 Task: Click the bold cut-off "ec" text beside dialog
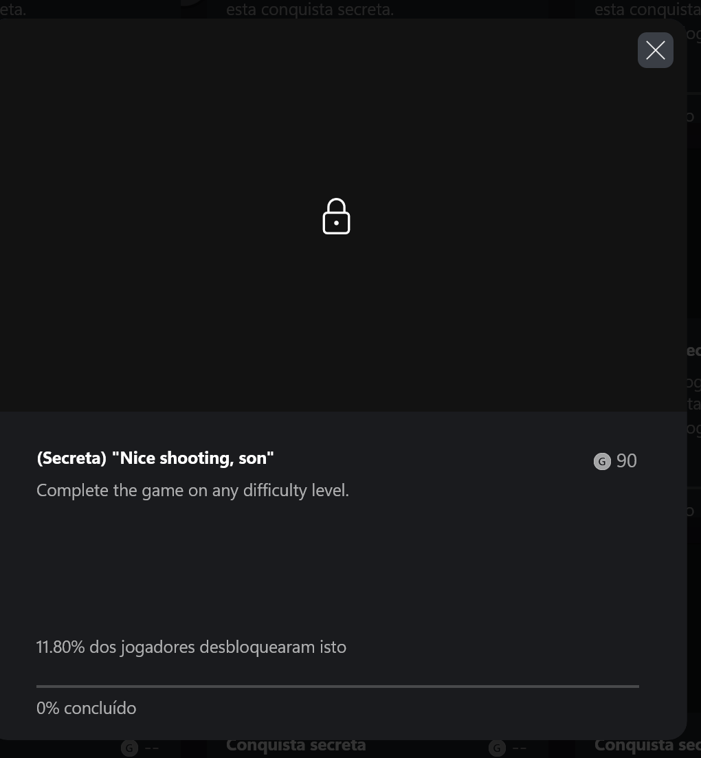point(693,350)
